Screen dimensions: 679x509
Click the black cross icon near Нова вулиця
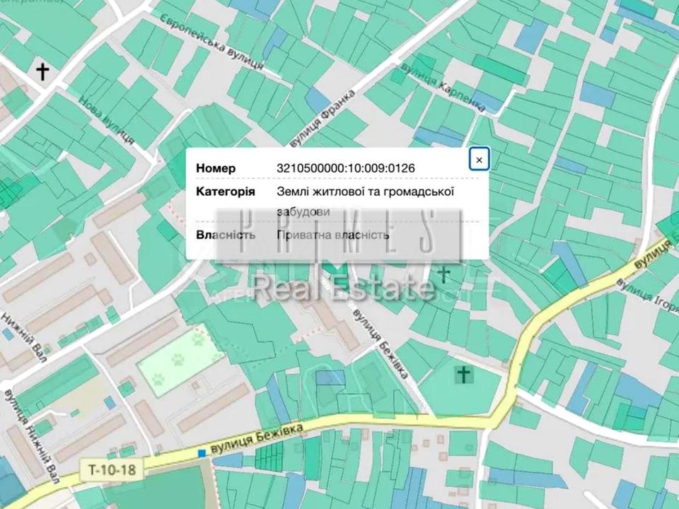[x=43, y=71]
